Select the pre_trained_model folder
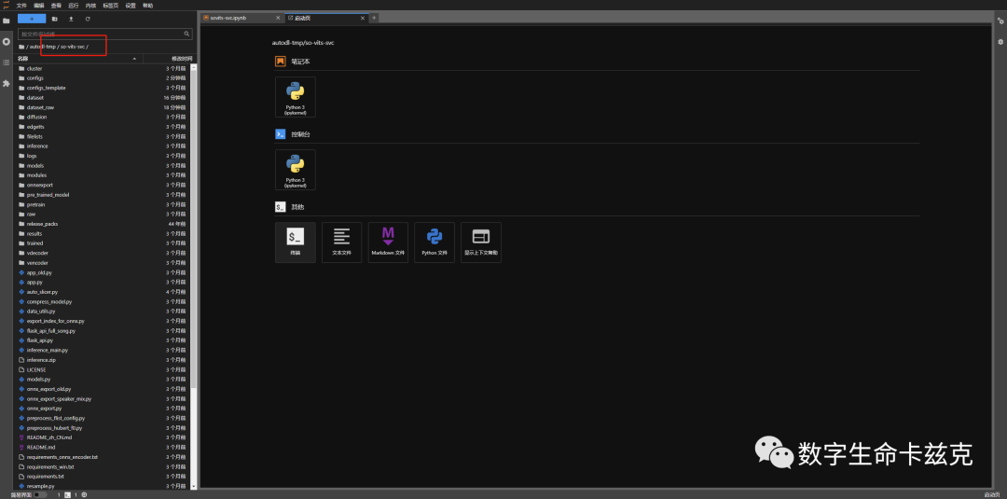Screen dimensions: 1007x499 (103, 195)
